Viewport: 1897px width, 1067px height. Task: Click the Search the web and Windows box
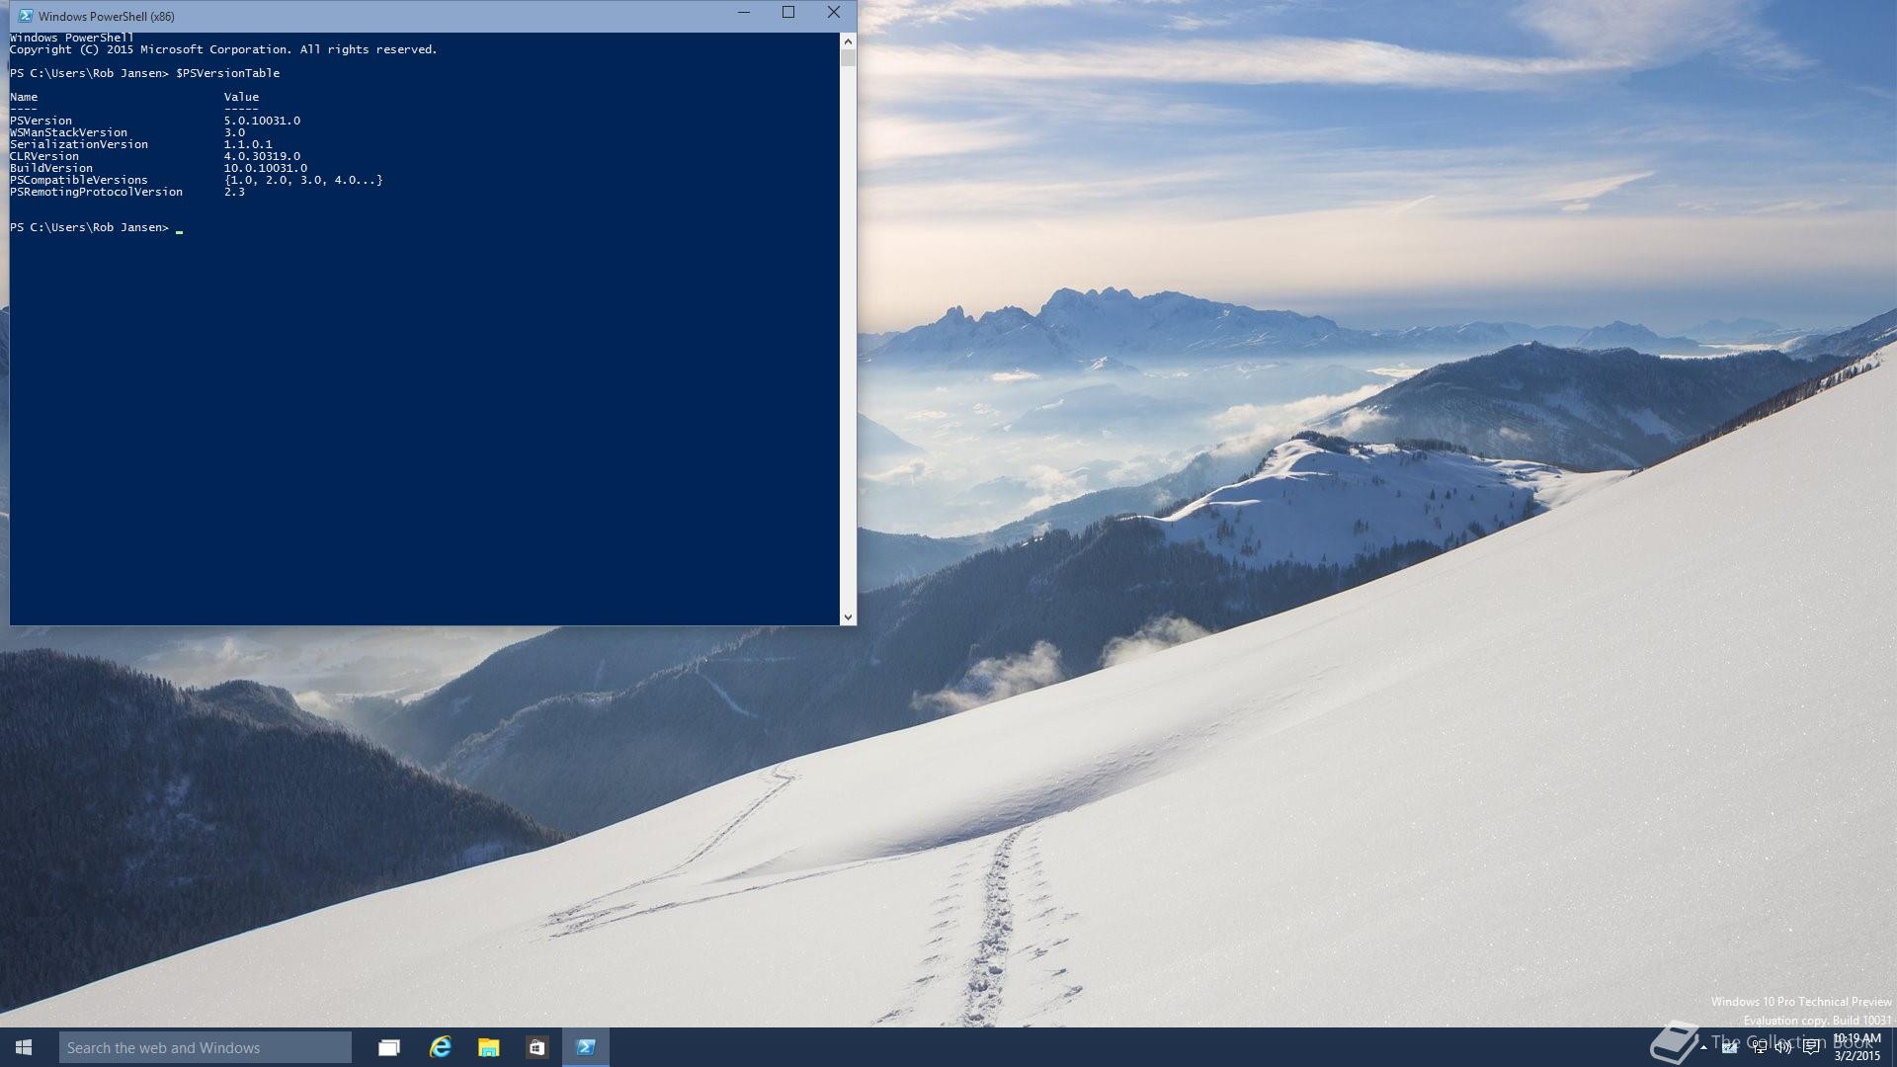pos(206,1047)
